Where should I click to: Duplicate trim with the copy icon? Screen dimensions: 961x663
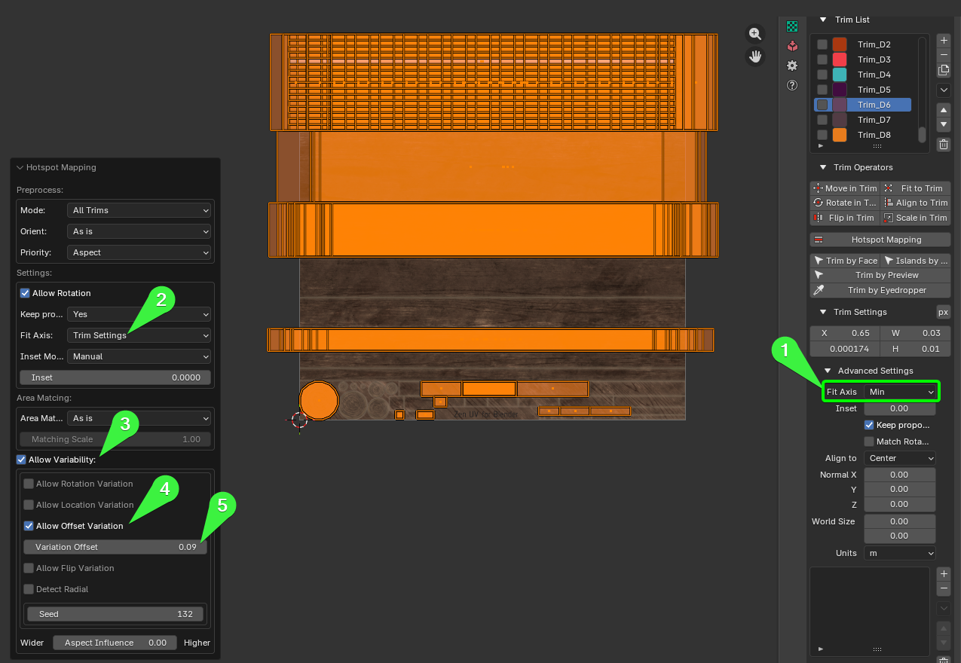(944, 70)
